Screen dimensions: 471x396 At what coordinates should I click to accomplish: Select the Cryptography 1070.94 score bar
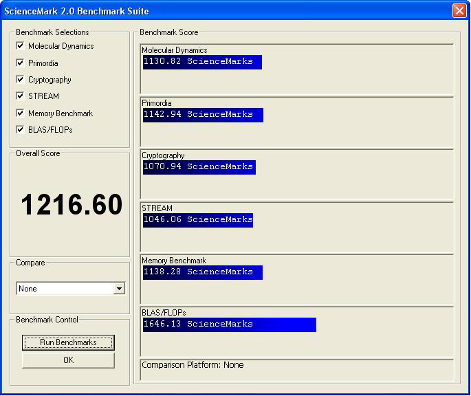199,167
